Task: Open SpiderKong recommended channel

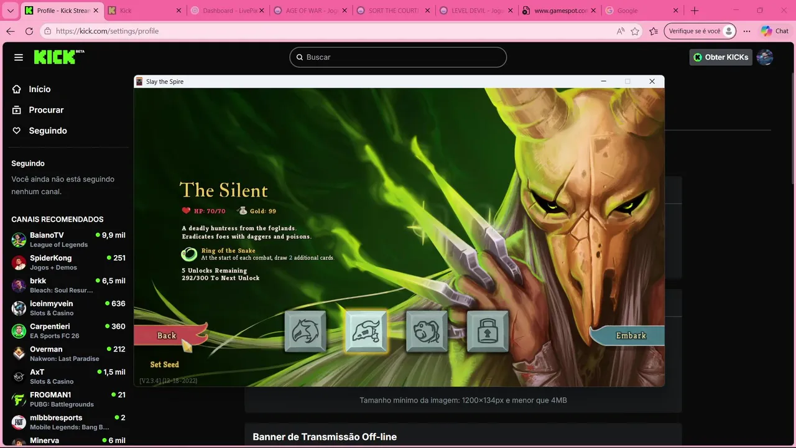Action: tap(68, 262)
